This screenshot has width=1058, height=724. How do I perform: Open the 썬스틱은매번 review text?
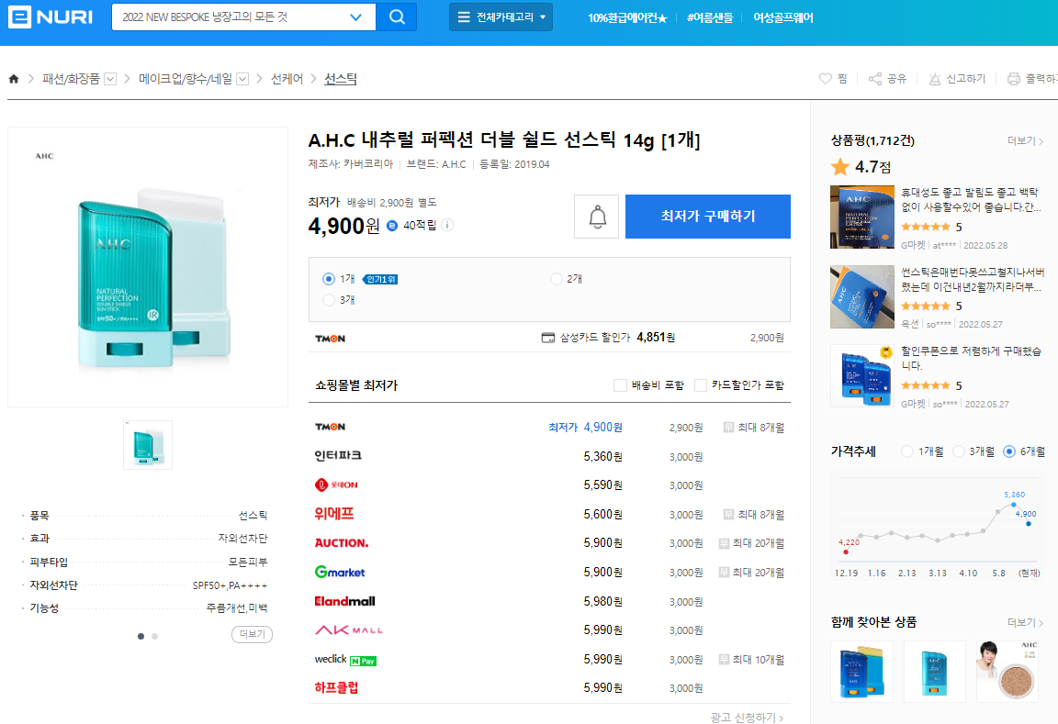tap(973, 280)
